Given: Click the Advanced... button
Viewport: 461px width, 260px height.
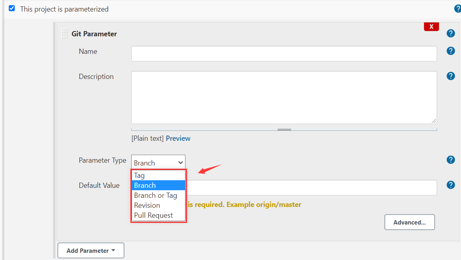Looking at the screenshot, I should tap(410, 223).
